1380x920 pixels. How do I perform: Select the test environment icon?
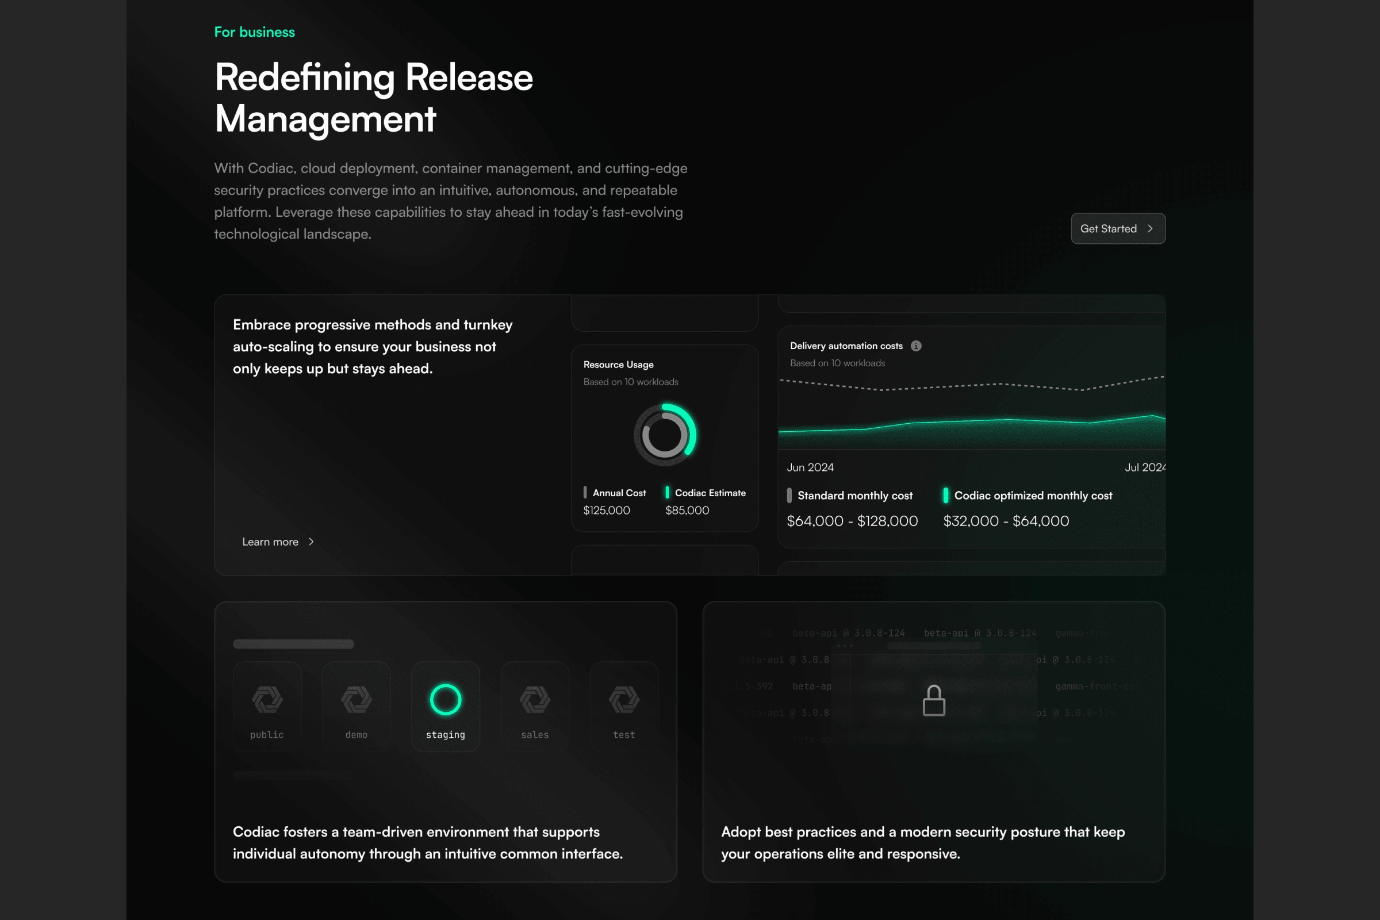coord(624,699)
